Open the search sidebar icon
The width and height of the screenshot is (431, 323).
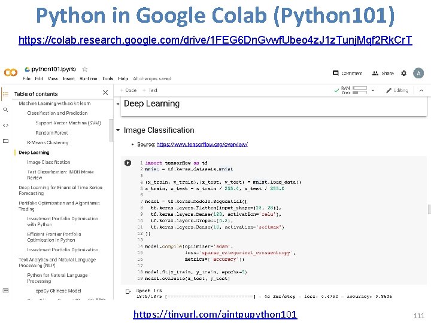[x=5, y=109]
